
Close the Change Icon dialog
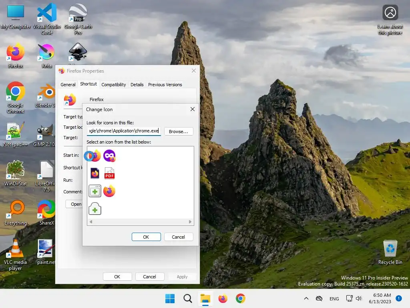point(193,109)
